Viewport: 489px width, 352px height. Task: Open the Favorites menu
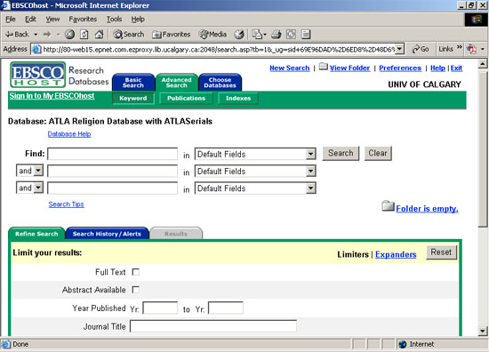[83, 20]
